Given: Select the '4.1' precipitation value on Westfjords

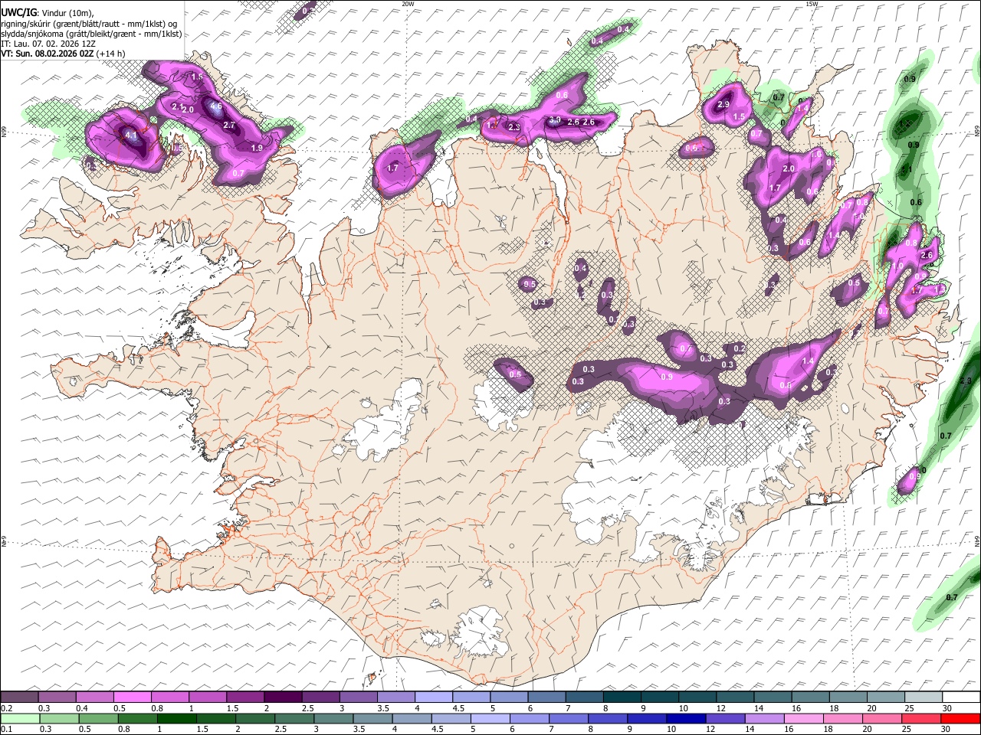Looking at the screenshot, I should click(x=131, y=136).
